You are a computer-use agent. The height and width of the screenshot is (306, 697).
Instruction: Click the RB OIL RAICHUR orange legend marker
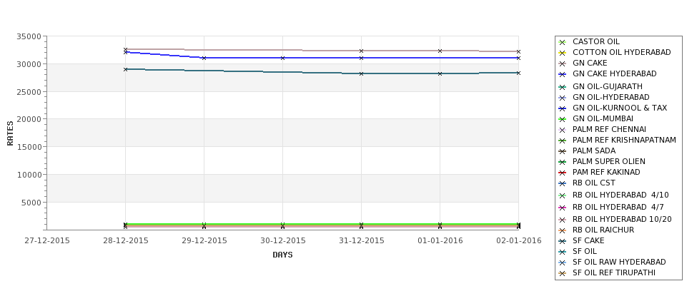tap(563, 230)
